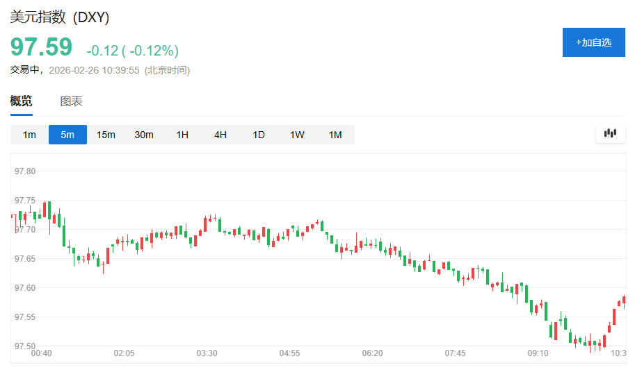Select the active 5m interval button
Screen dimensions: 635x370
click(67, 135)
